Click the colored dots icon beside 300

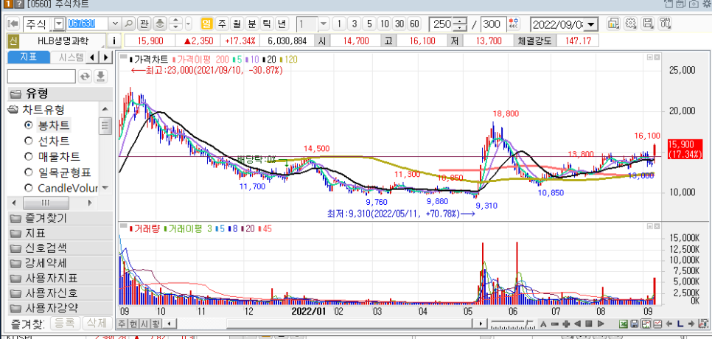pos(515,24)
